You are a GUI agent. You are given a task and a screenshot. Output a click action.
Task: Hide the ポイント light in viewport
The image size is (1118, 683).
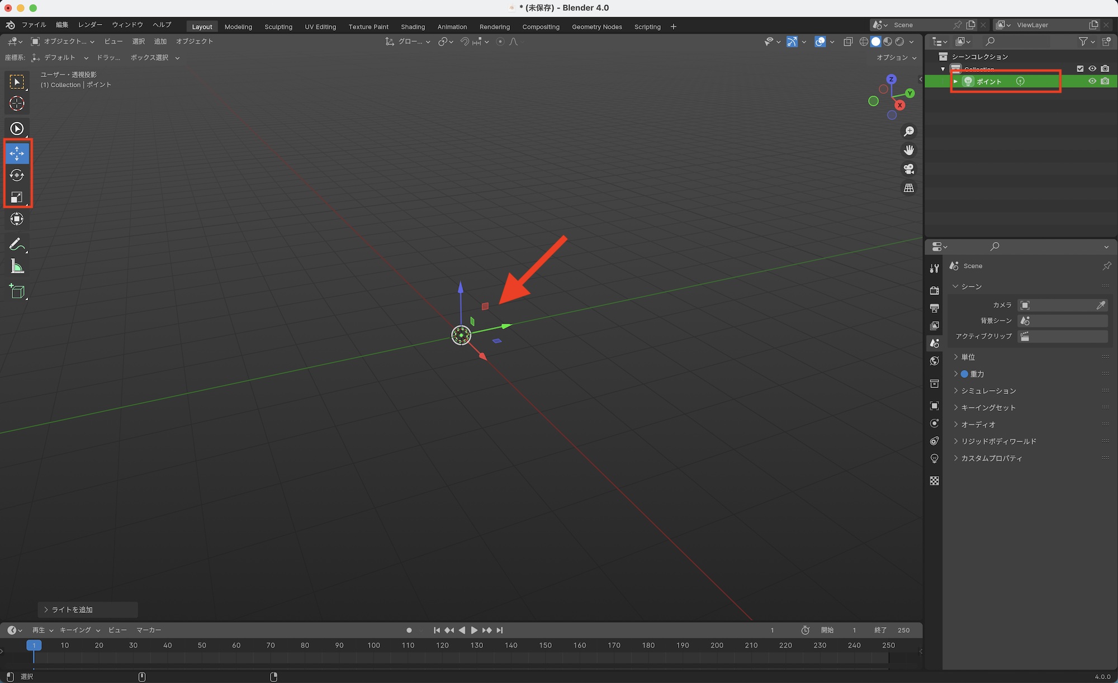tap(1092, 81)
